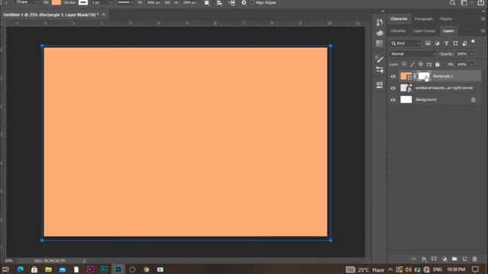Select the Untitled-1 document tab
The width and height of the screenshot is (488, 274).
[x=51, y=14]
